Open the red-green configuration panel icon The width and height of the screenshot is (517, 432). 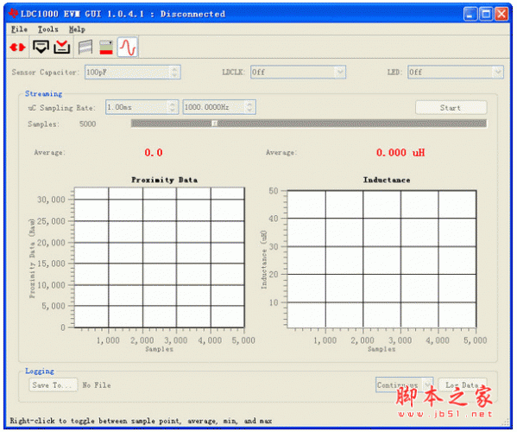coord(106,48)
